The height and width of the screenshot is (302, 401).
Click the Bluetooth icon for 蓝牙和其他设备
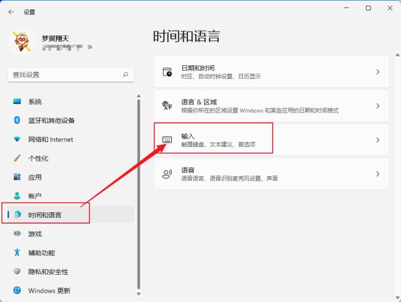(17, 121)
